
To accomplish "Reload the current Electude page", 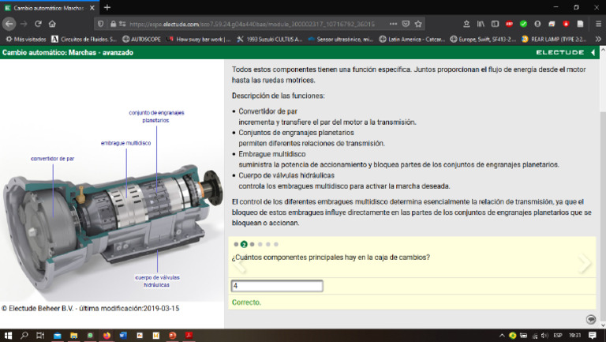I will pyautogui.click(x=38, y=24).
